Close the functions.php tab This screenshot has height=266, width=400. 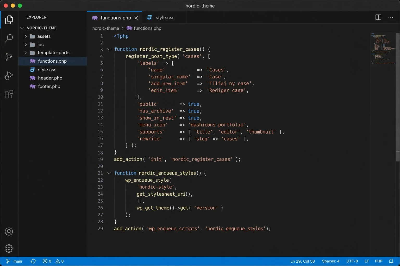pyautogui.click(x=136, y=18)
